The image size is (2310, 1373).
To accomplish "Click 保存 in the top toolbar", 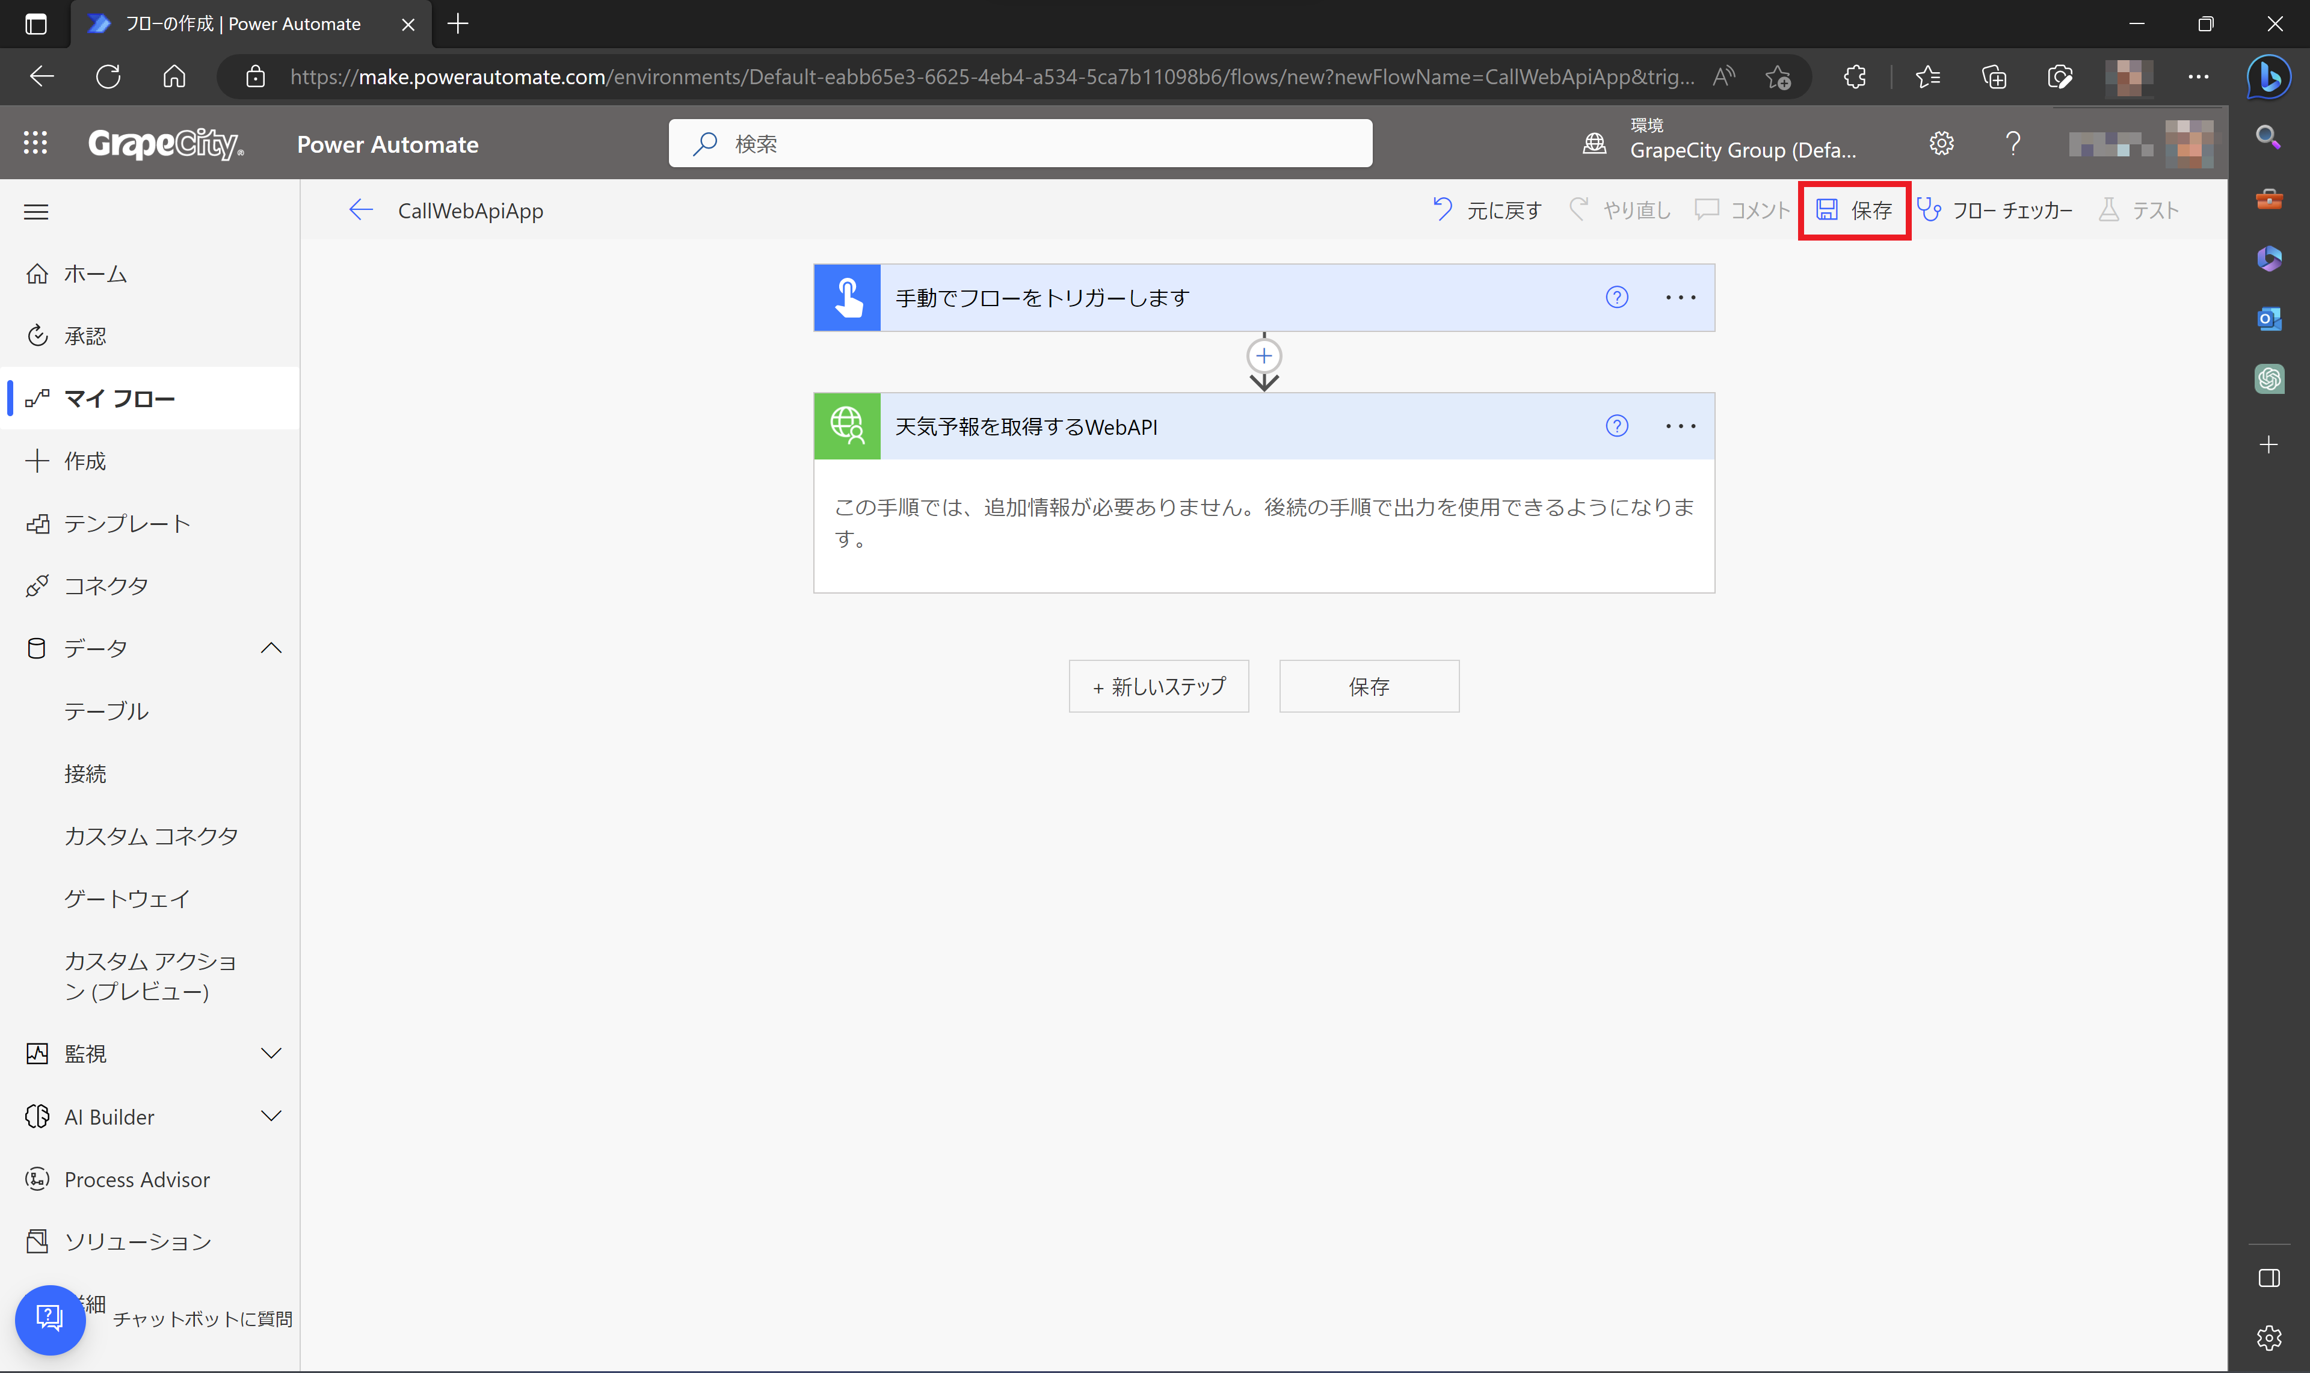I will coord(1854,210).
